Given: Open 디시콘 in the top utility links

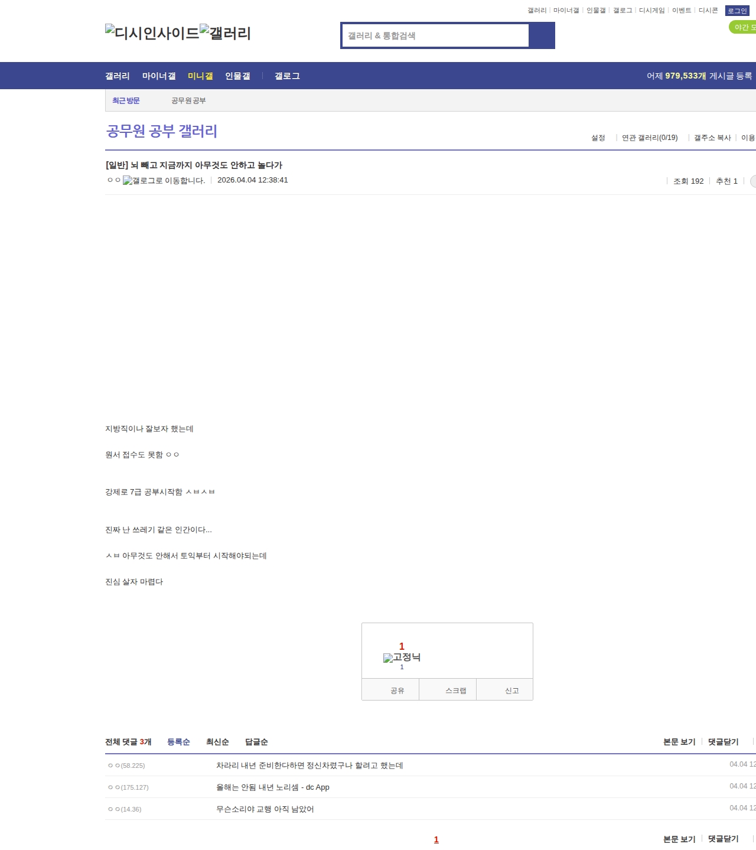Looking at the screenshot, I should click(708, 11).
